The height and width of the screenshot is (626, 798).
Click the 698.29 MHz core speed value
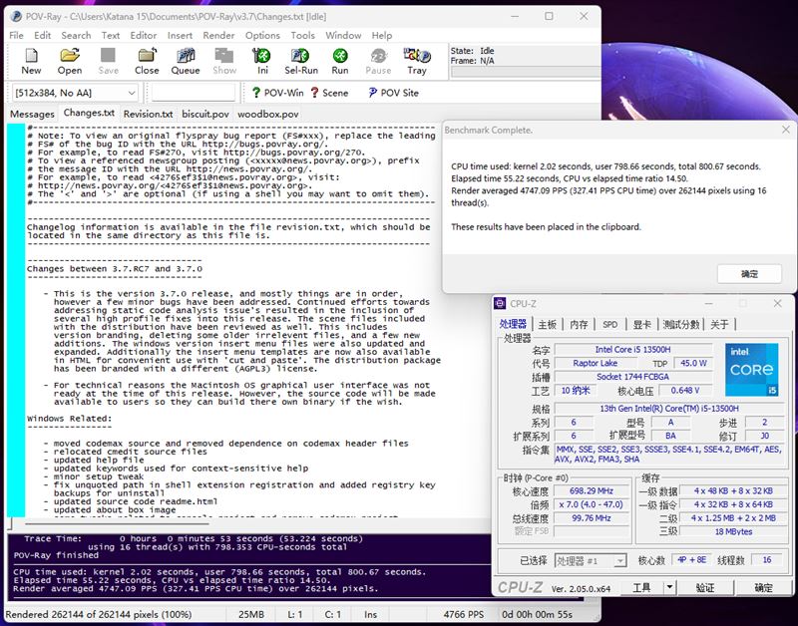click(x=591, y=490)
